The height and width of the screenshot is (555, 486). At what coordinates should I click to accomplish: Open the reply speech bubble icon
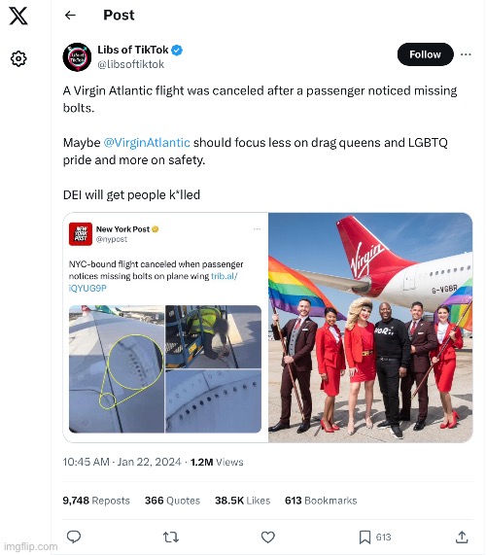coord(74,537)
